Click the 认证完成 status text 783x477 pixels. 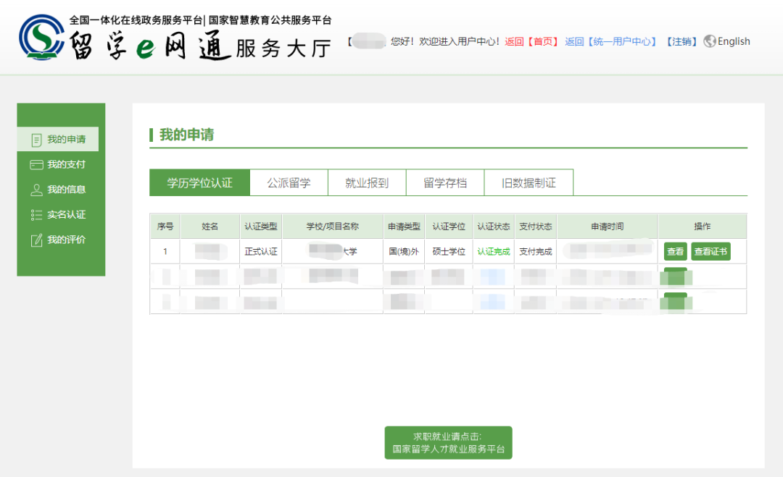494,252
